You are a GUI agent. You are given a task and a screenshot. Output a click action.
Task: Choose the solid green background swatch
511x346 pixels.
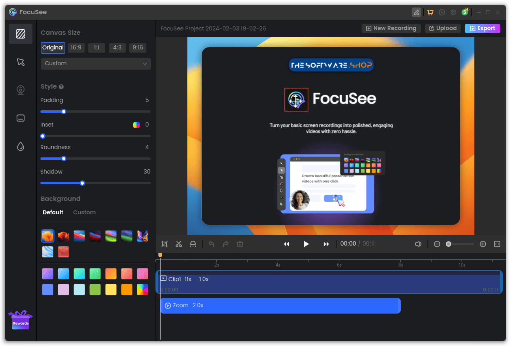click(x=95, y=289)
